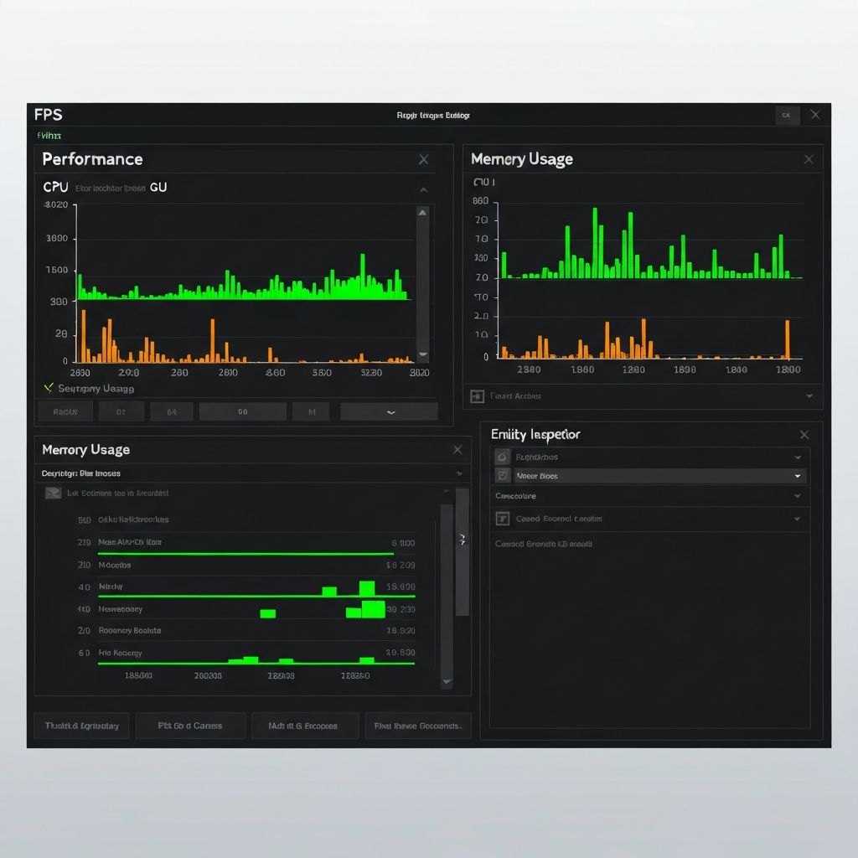Click the envelope icon in lower Memory Usage panel
This screenshot has height=858, width=858.
(x=53, y=493)
